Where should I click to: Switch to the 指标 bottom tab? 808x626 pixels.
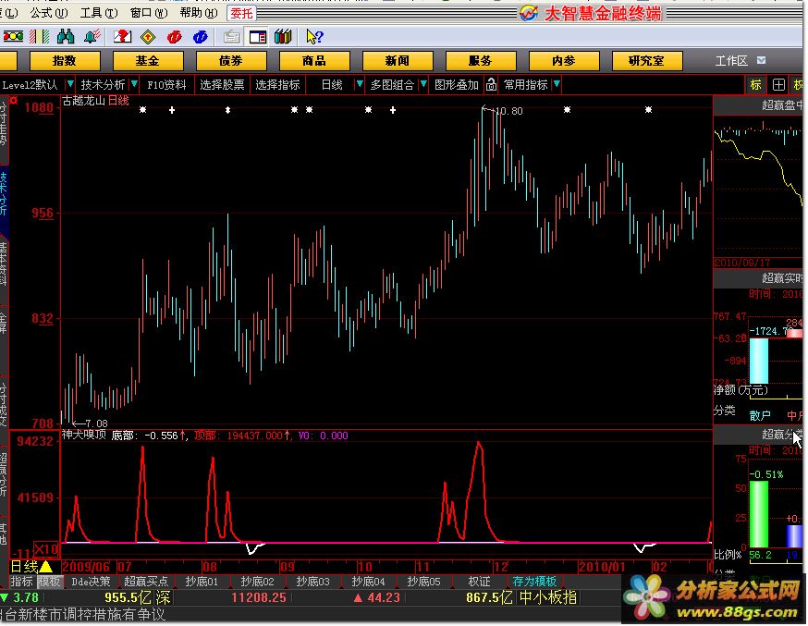[21, 582]
